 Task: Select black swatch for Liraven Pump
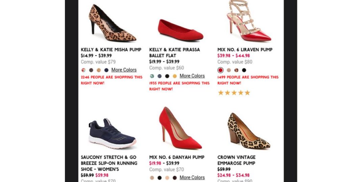click(244, 70)
